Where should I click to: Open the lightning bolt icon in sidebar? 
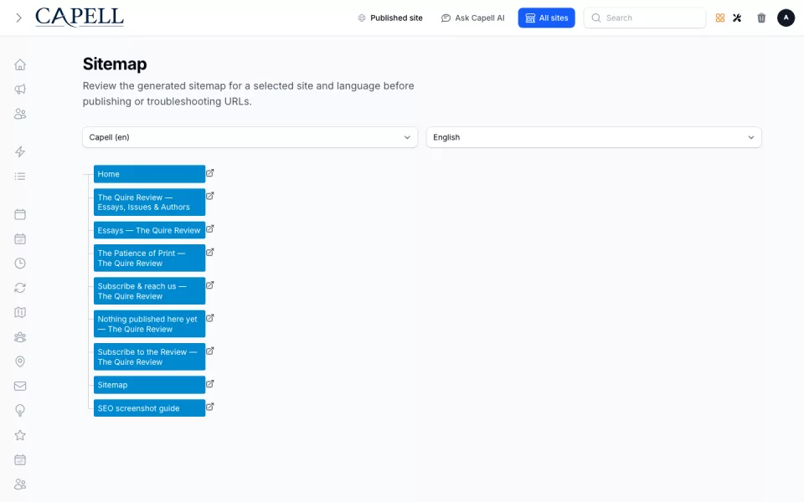(x=20, y=151)
